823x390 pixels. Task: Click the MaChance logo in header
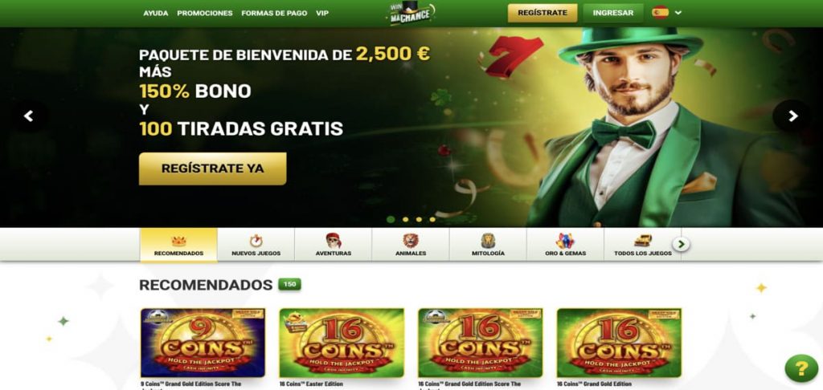point(411,13)
